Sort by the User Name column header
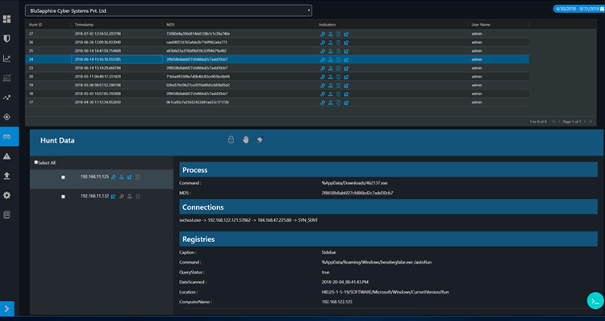 pos(481,25)
